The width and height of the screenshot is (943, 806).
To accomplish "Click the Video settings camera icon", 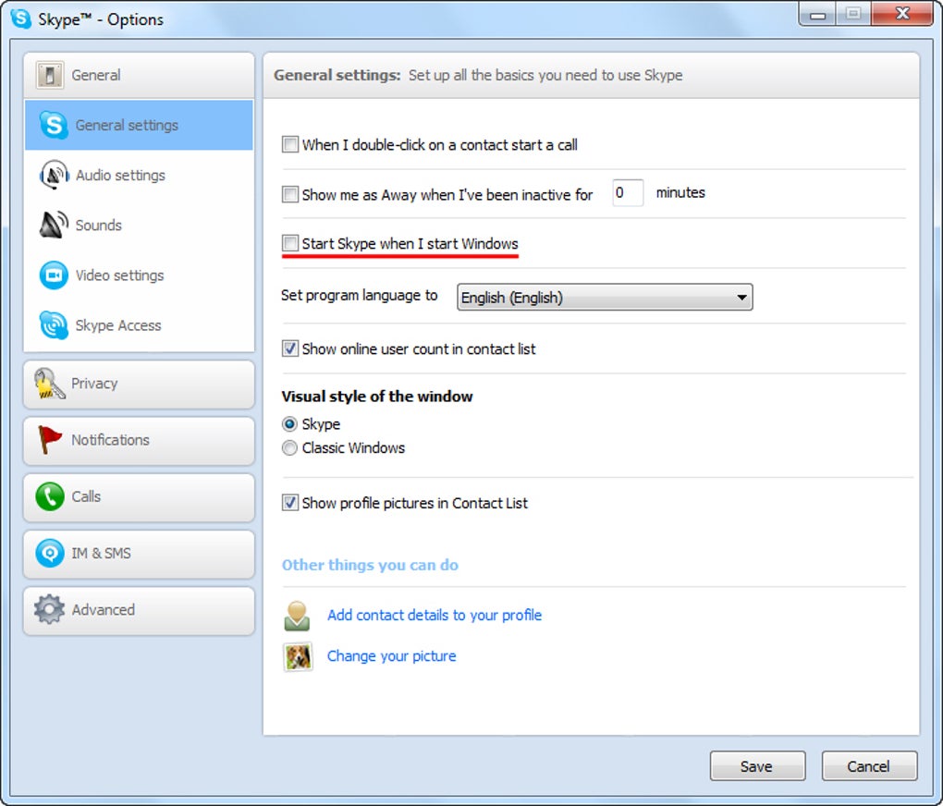I will pos(54,275).
